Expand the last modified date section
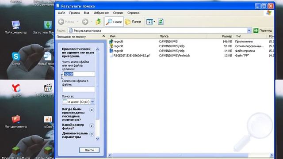The image size is (283, 159). [92, 110]
